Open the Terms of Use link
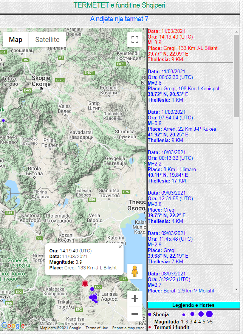The image size is (243, 334). tap(96, 328)
